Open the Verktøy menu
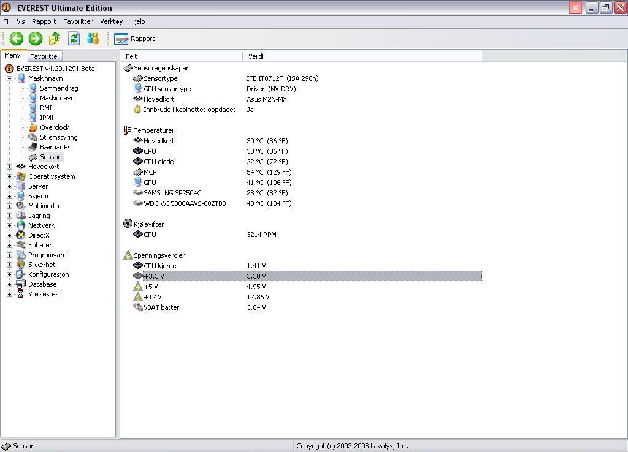 tap(112, 21)
